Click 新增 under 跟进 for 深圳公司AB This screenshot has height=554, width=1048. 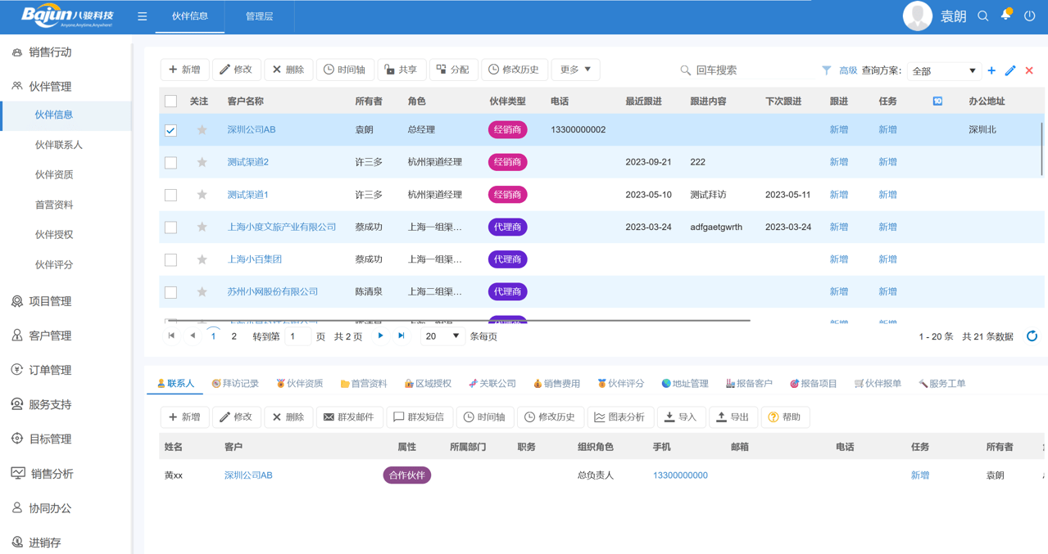pos(839,129)
